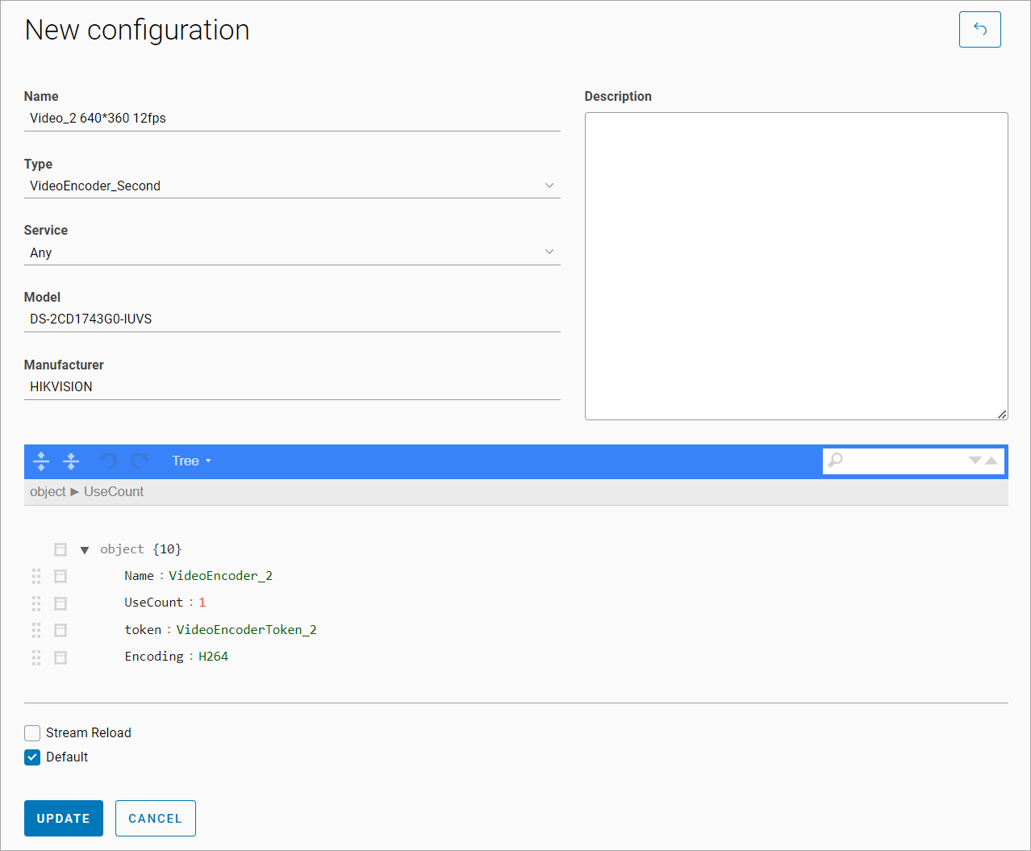Click drag handle beside Encoding field

36,657
